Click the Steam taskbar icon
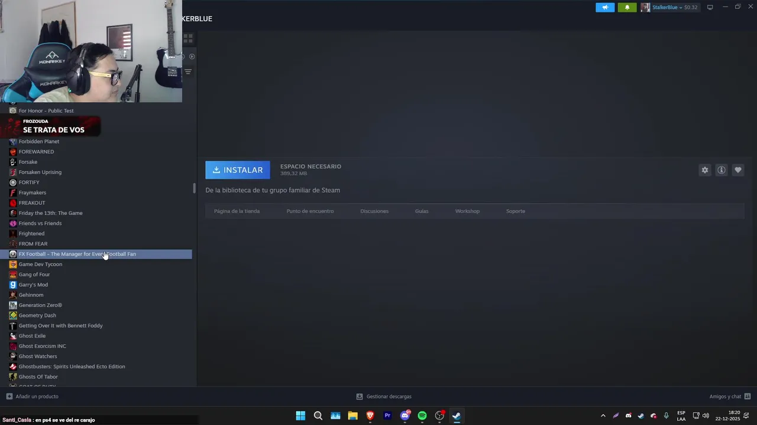The image size is (757, 425). pyautogui.click(x=457, y=416)
